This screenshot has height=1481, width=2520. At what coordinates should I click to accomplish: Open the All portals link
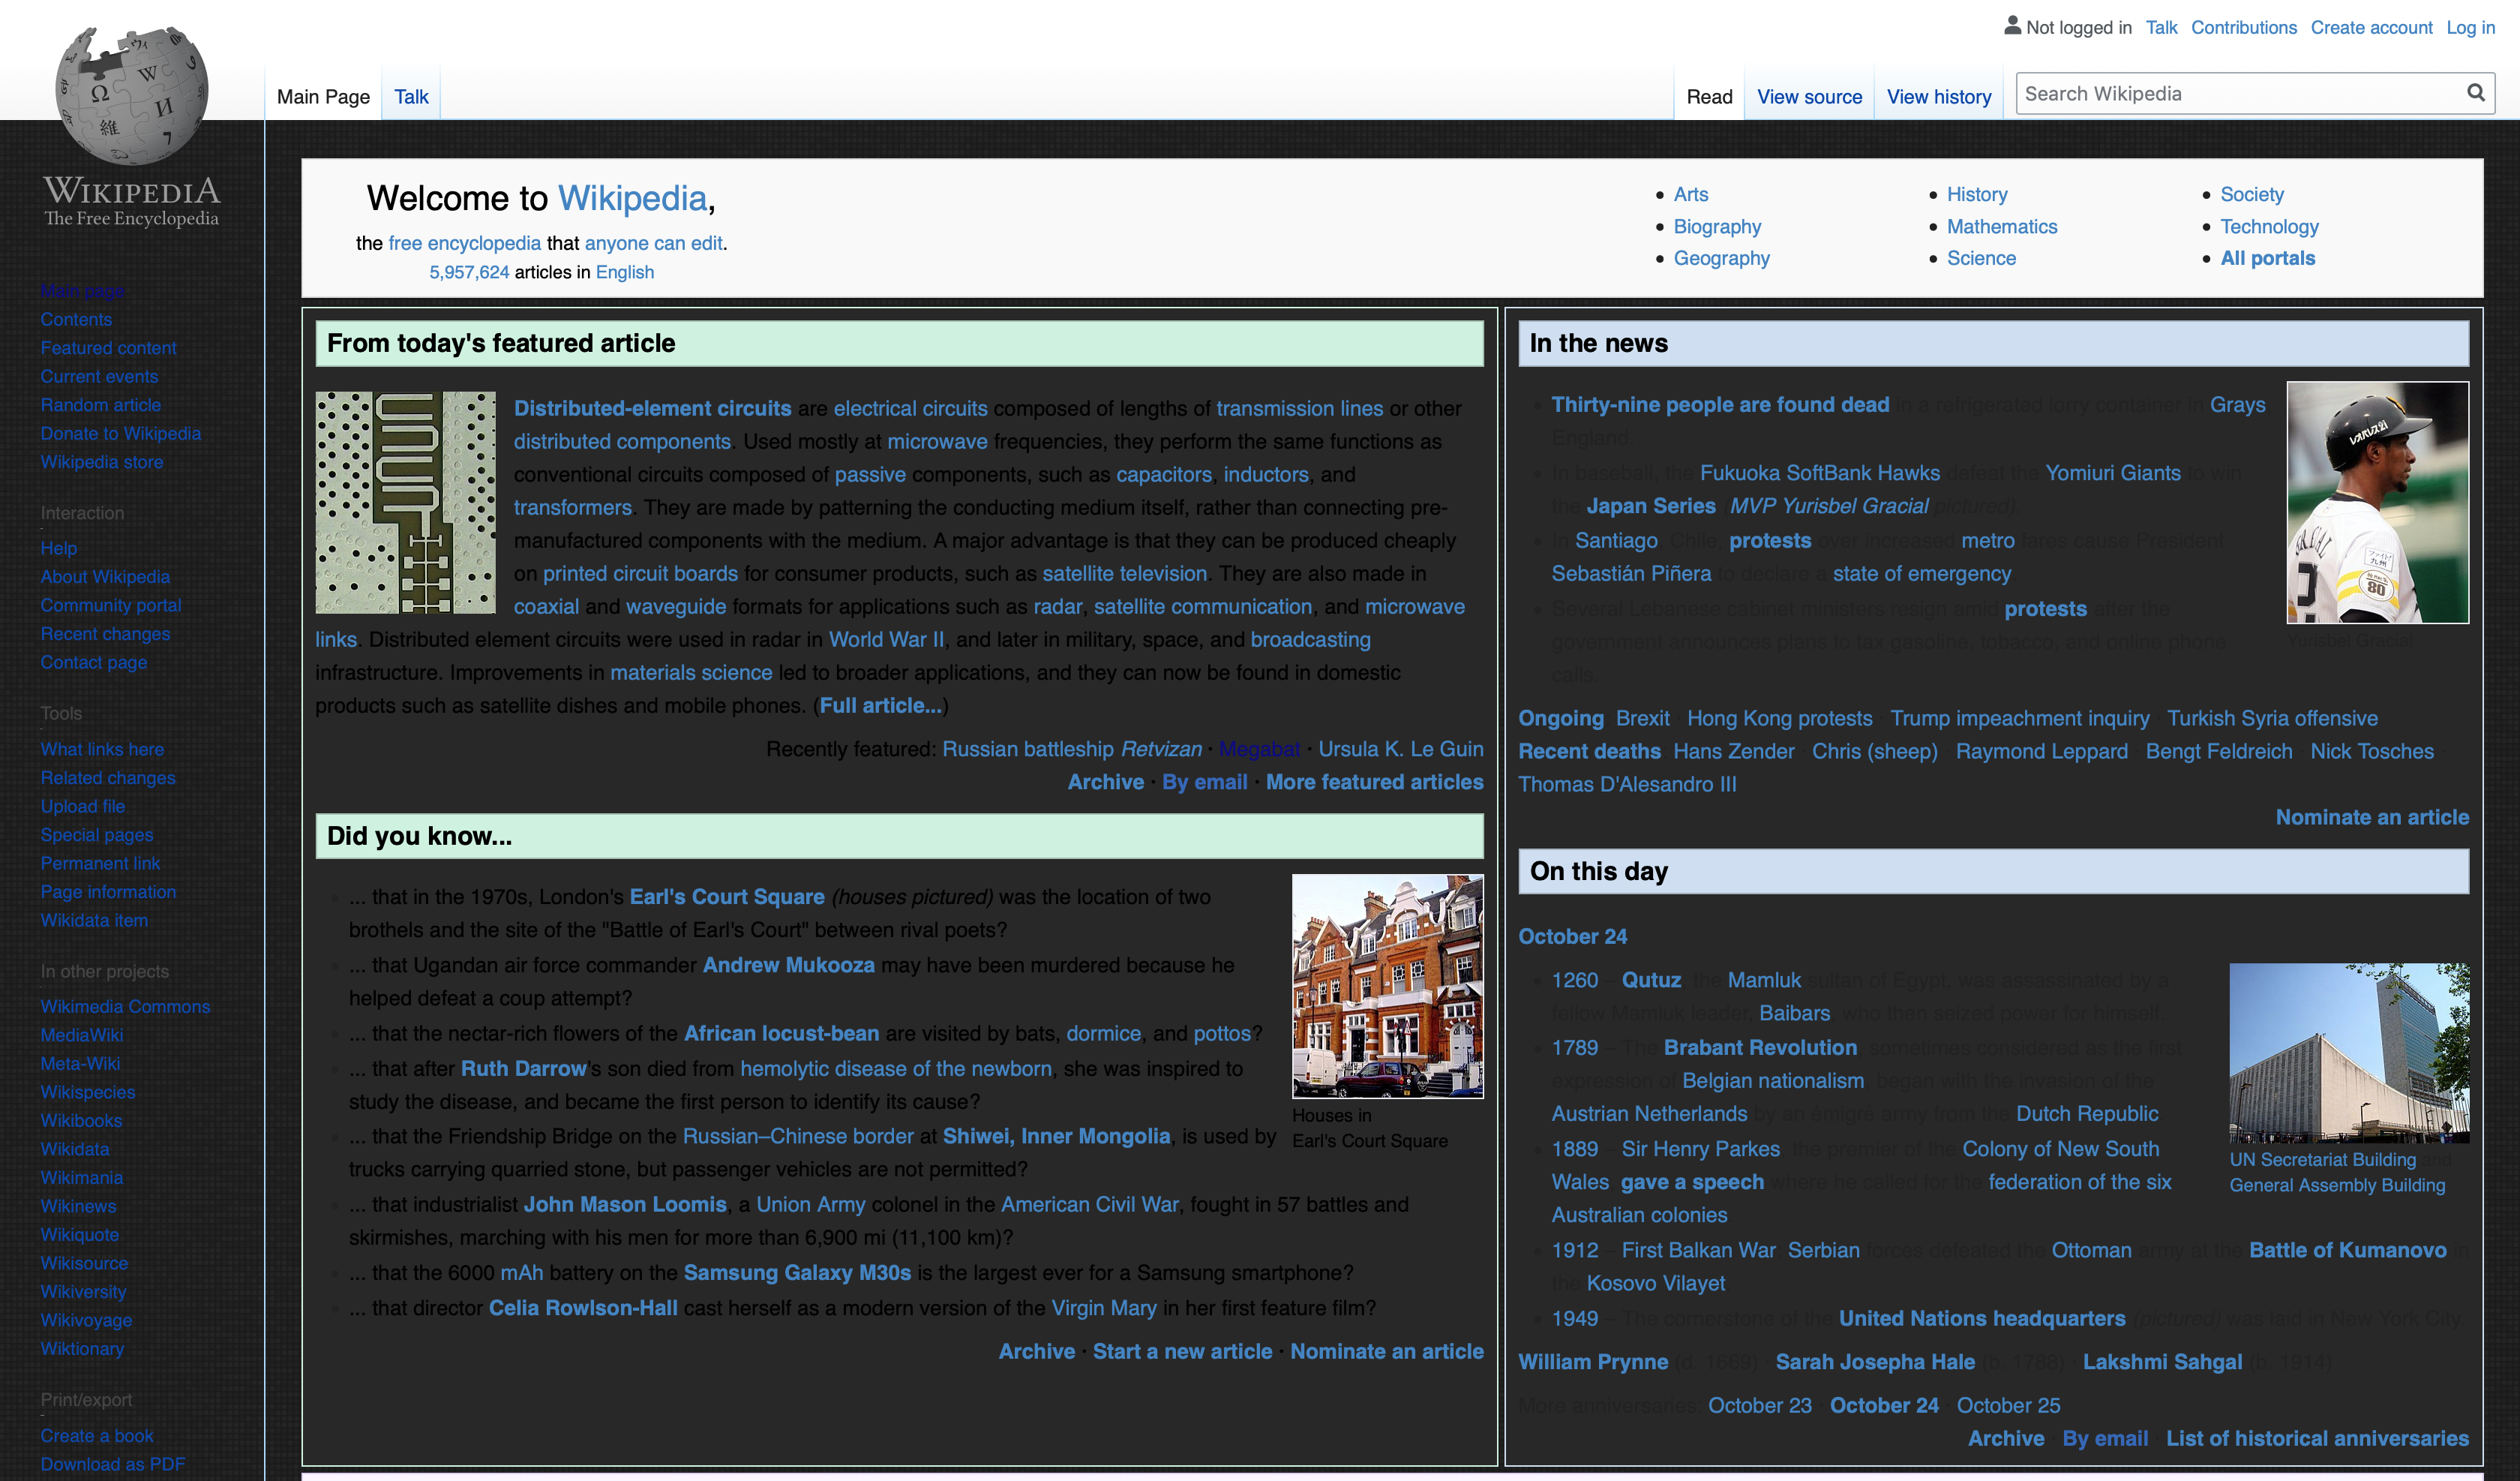click(2267, 258)
